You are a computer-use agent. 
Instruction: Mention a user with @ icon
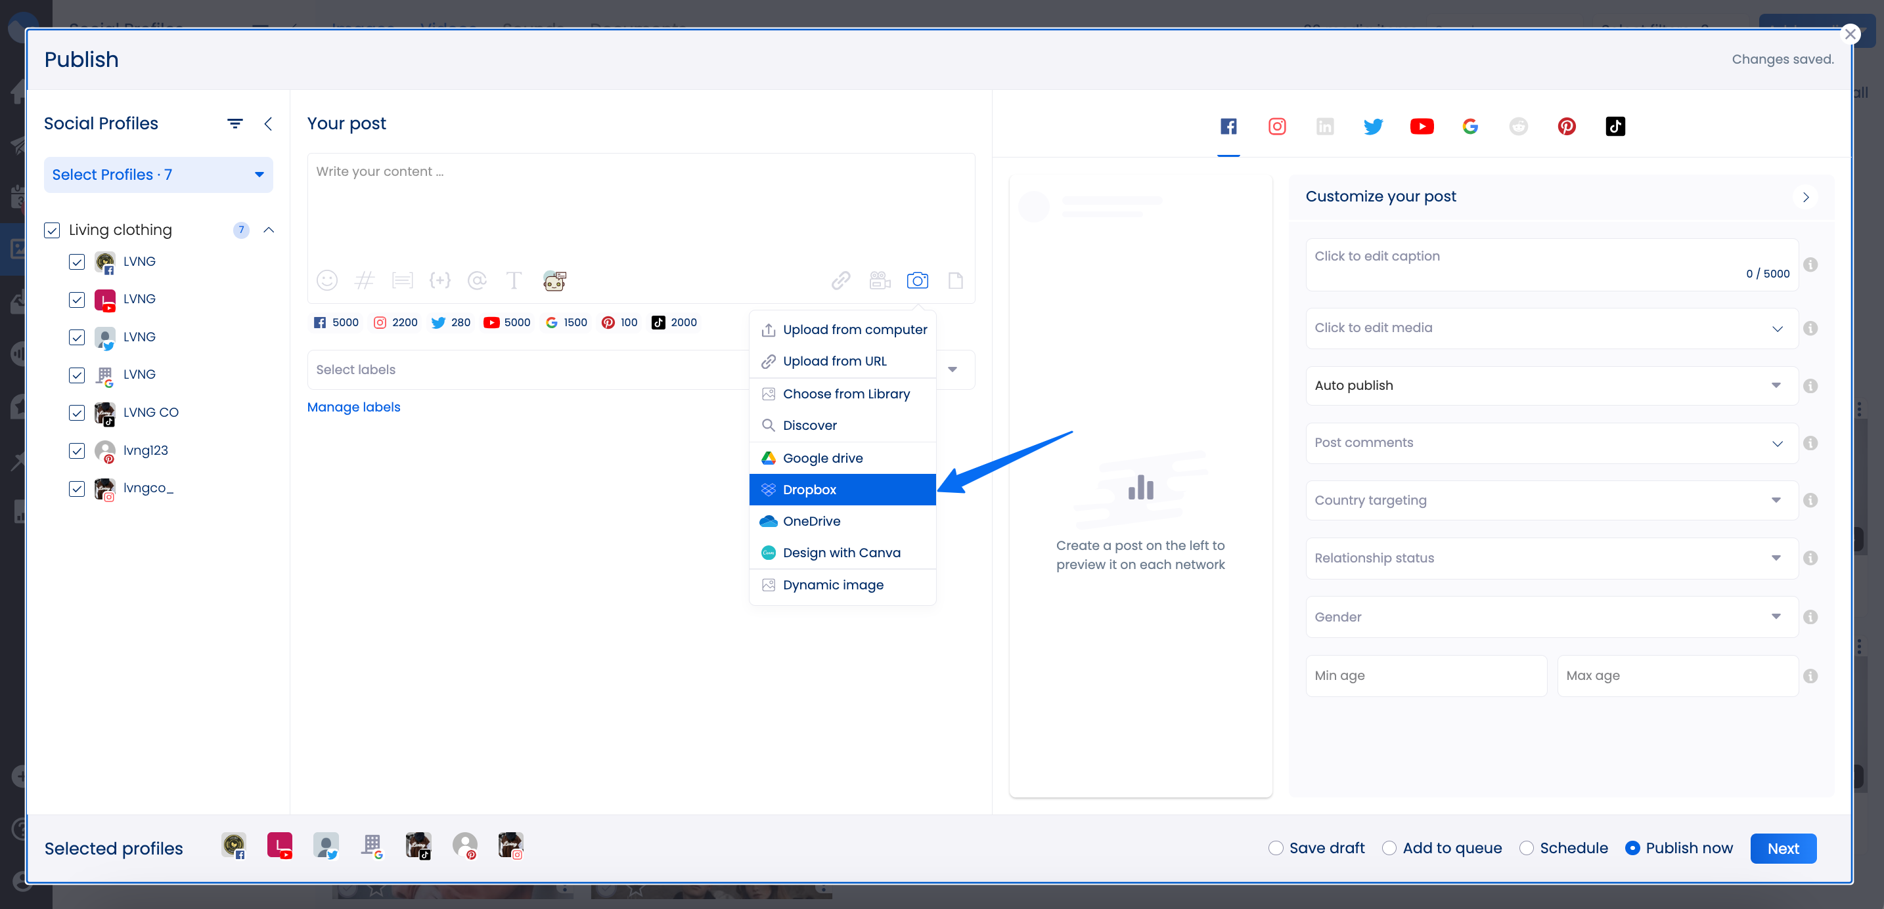coord(477,281)
